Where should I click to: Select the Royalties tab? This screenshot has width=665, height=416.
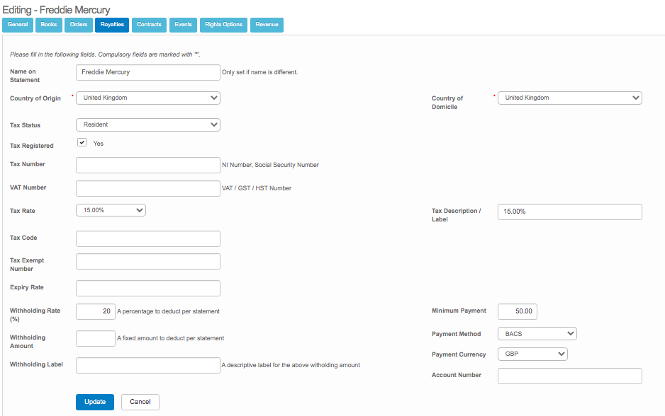[x=112, y=25]
